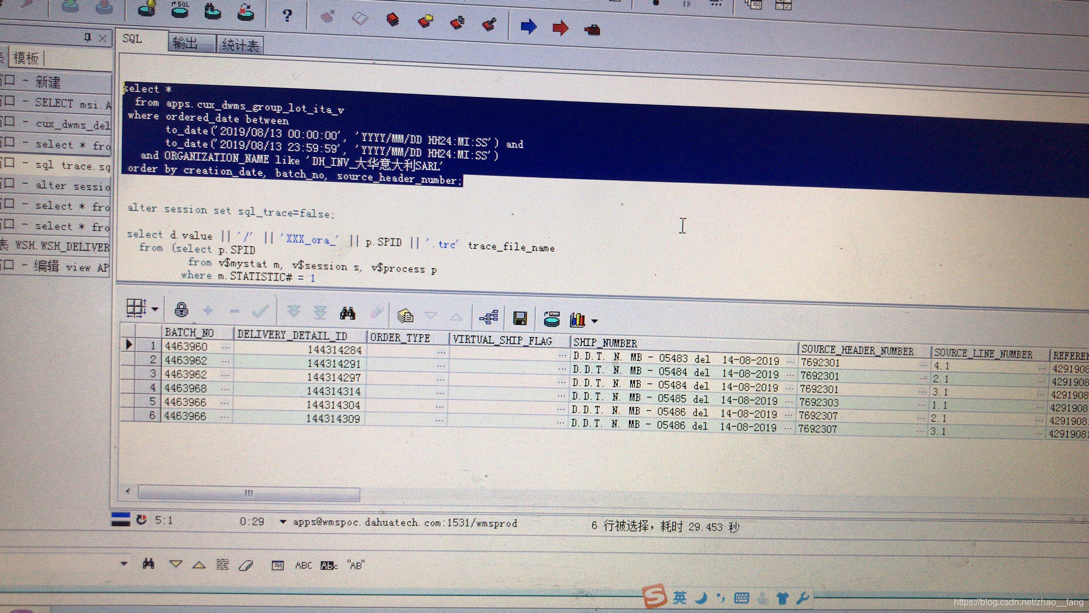Toggle the "AB" whole word search option
The image size is (1089, 613).
pyautogui.click(x=356, y=565)
